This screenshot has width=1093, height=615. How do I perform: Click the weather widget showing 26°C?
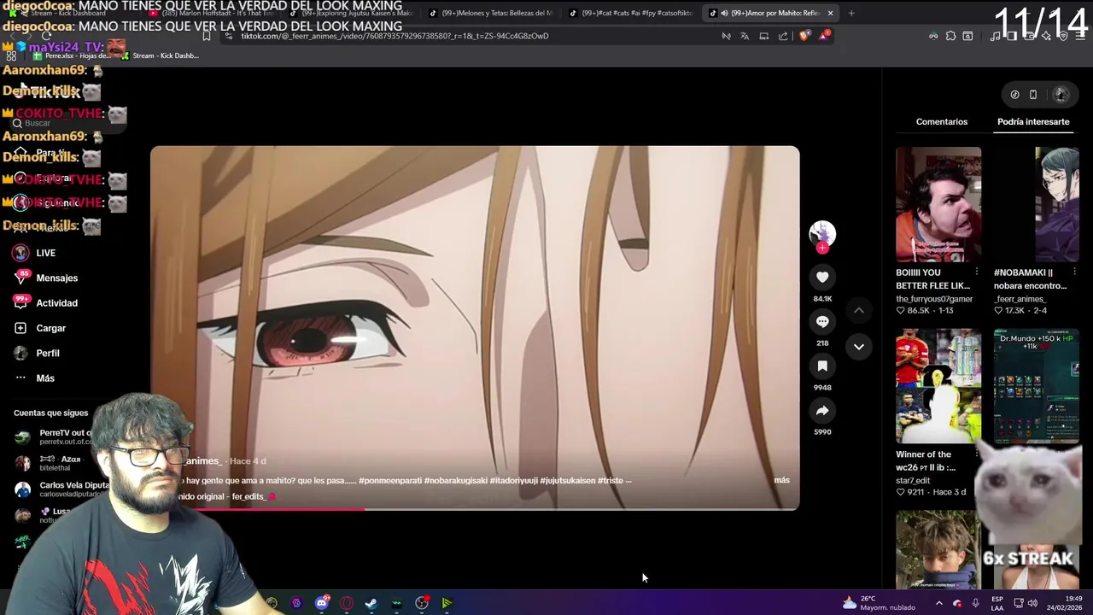[x=879, y=603]
